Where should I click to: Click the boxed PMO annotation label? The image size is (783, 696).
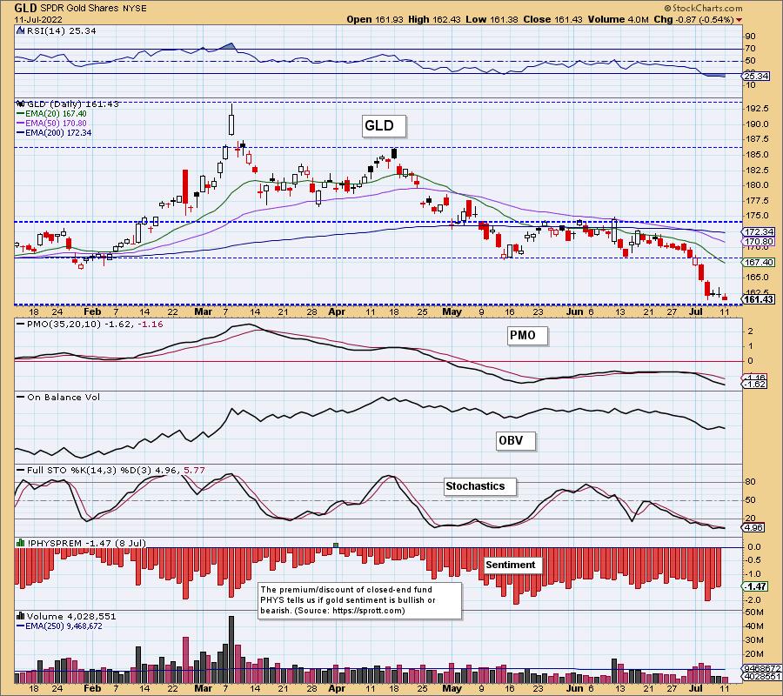(527, 336)
